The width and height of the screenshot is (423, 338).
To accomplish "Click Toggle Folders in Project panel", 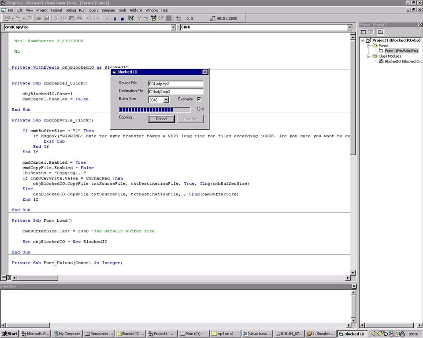I will (x=380, y=32).
